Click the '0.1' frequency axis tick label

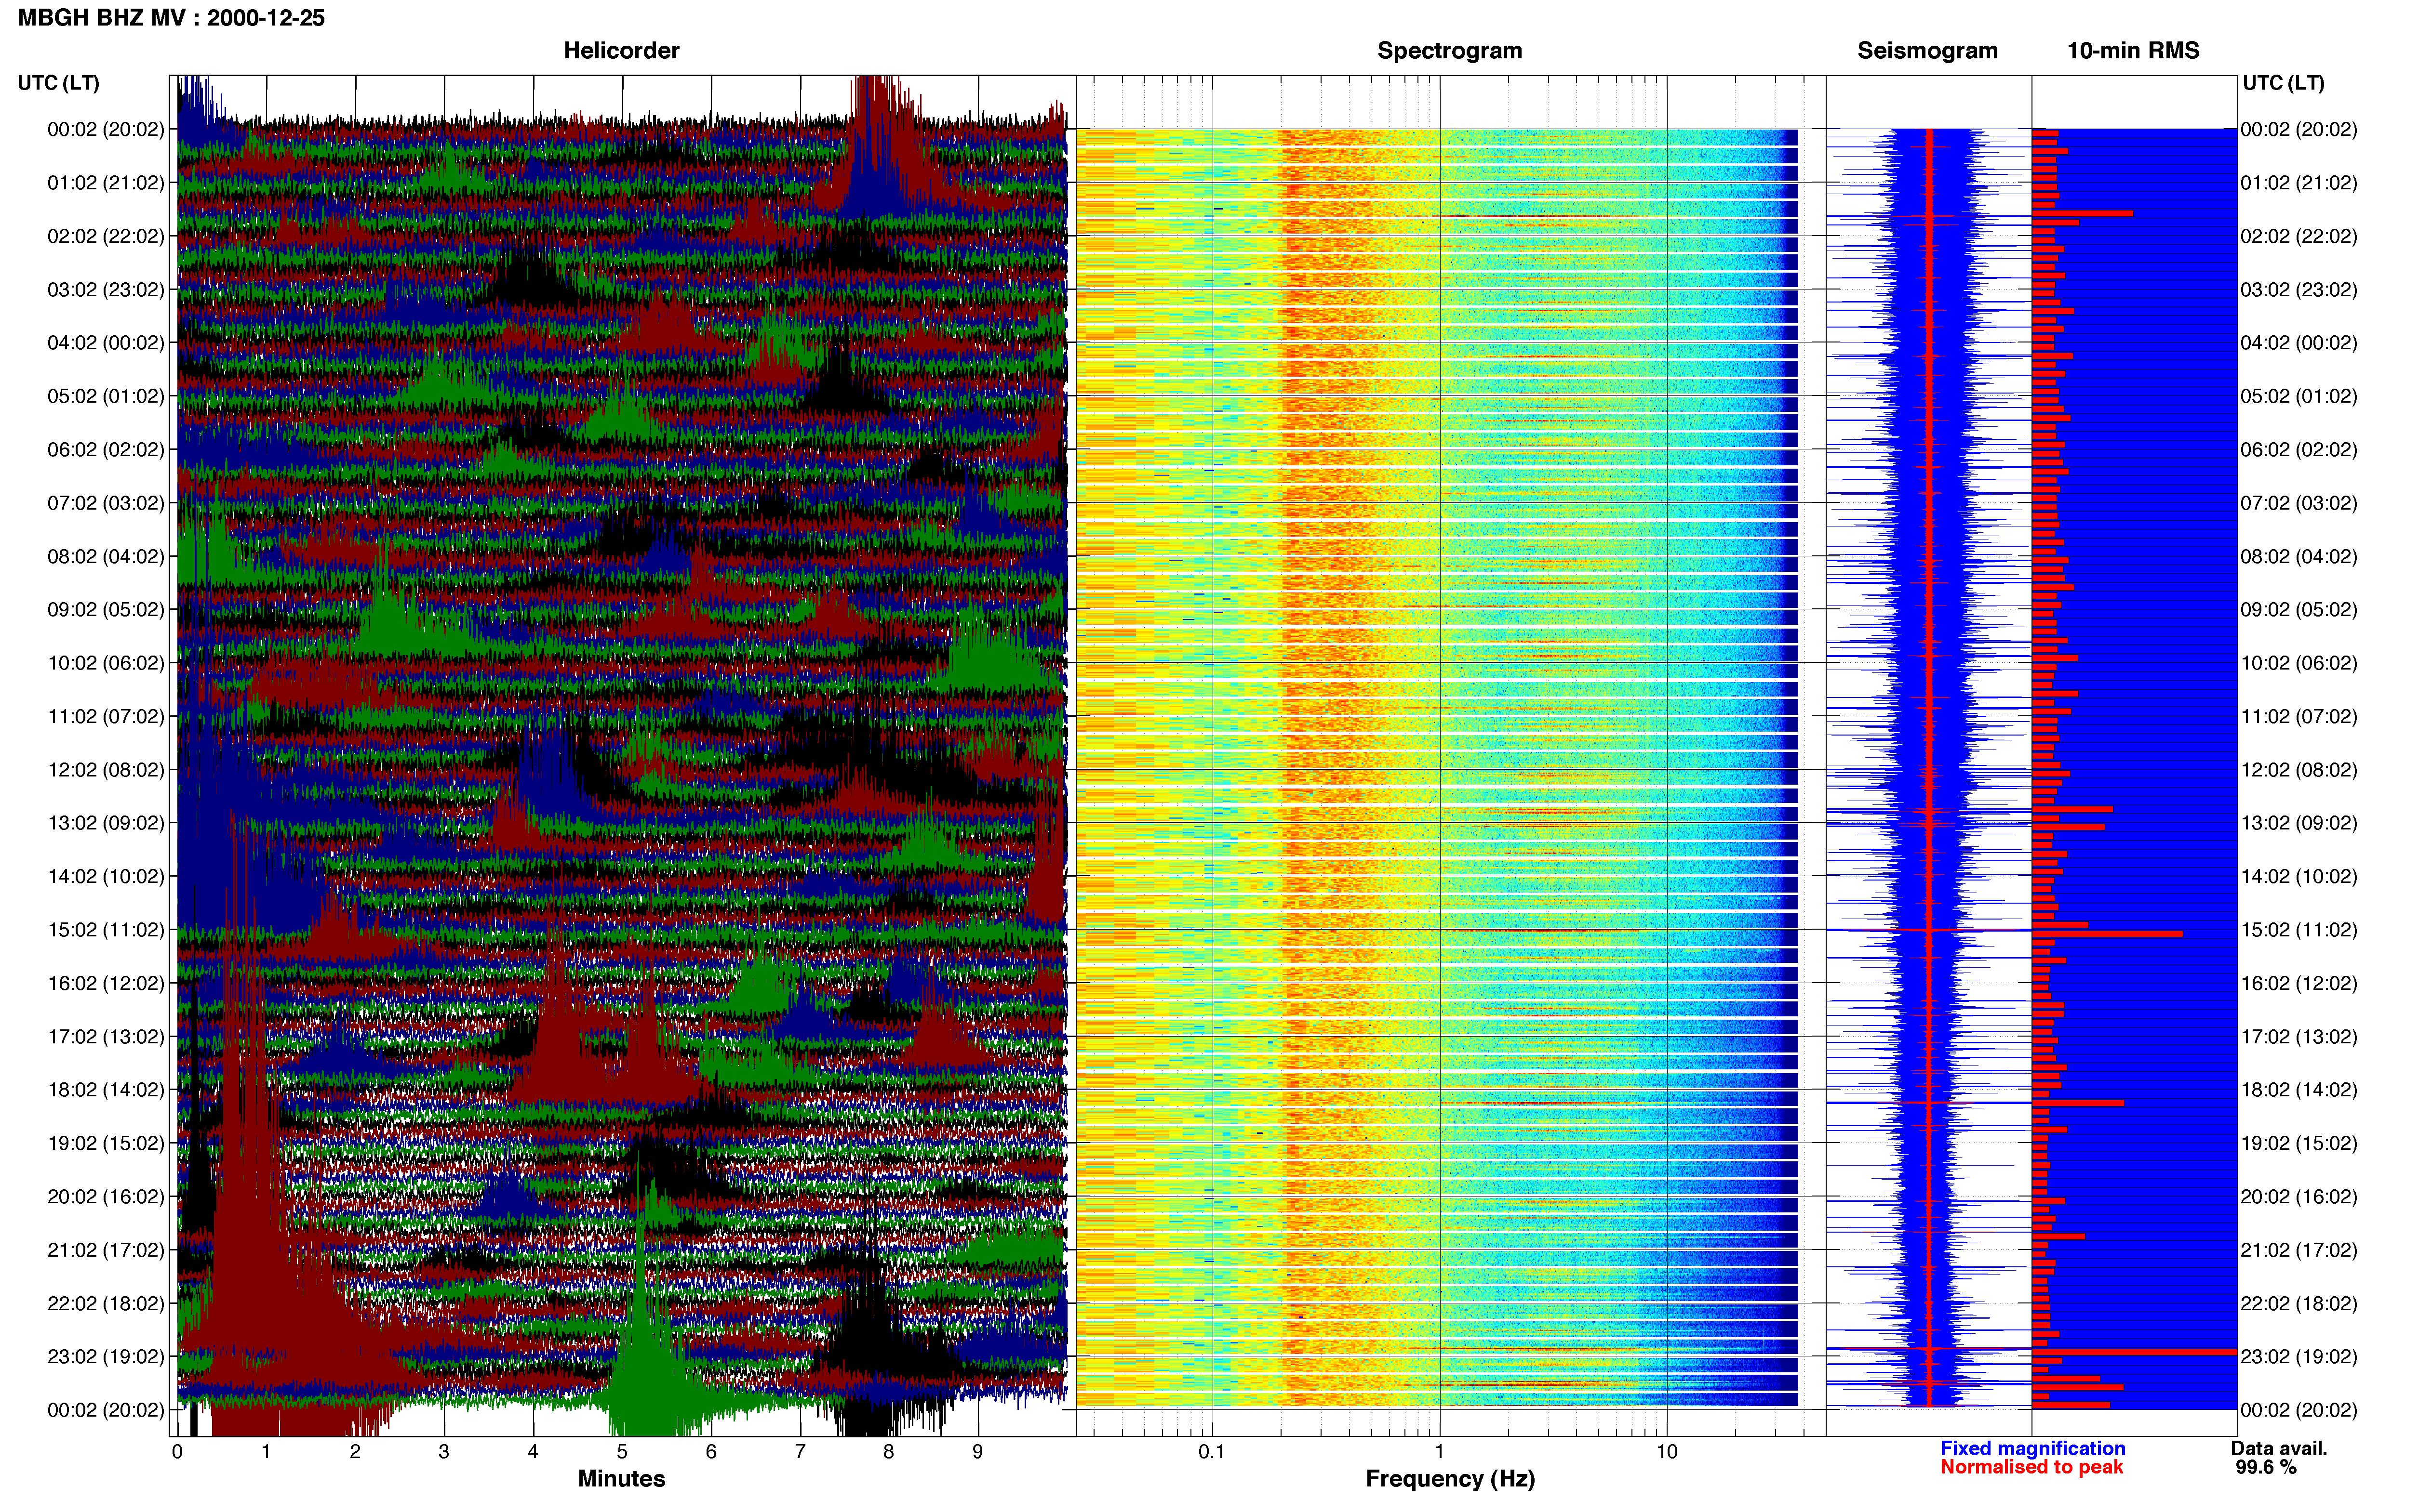(1212, 1451)
